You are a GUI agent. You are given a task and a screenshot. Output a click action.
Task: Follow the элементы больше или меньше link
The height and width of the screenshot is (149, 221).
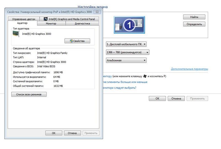pyautogui.click(x=125, y=82)
